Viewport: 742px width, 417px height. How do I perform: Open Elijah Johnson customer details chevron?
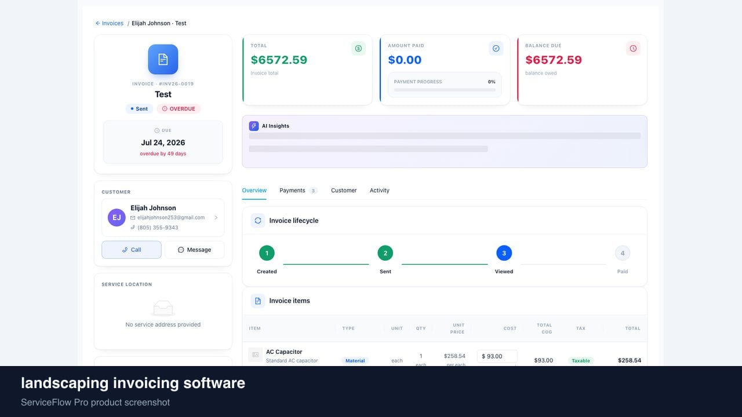pyautogui.click(x=216, y=218)
